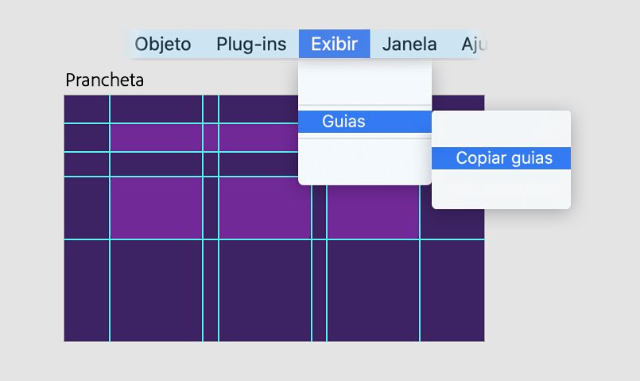The width and height of the screenshot is (640, 381).
Task: Open the Objeto menu
Action: click(x=162, y=44)
